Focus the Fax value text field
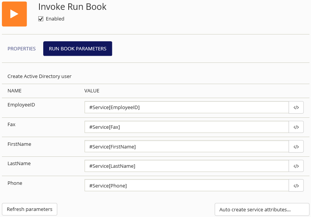 coord(187,127)
